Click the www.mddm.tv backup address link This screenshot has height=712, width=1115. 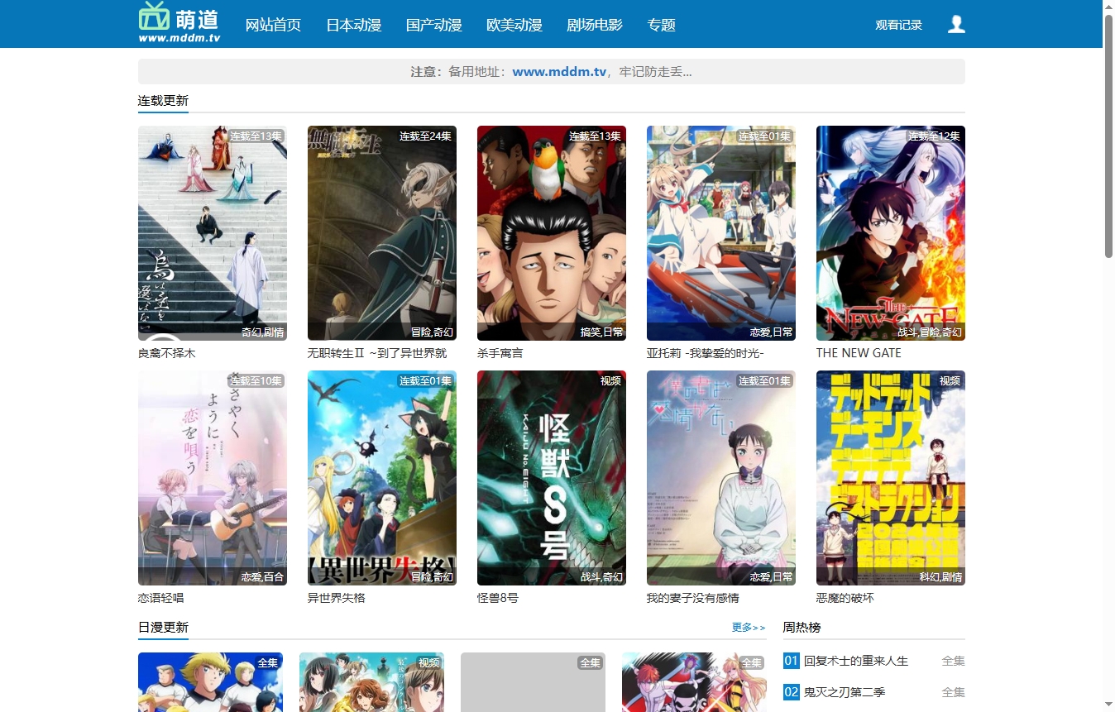(559, 72)
